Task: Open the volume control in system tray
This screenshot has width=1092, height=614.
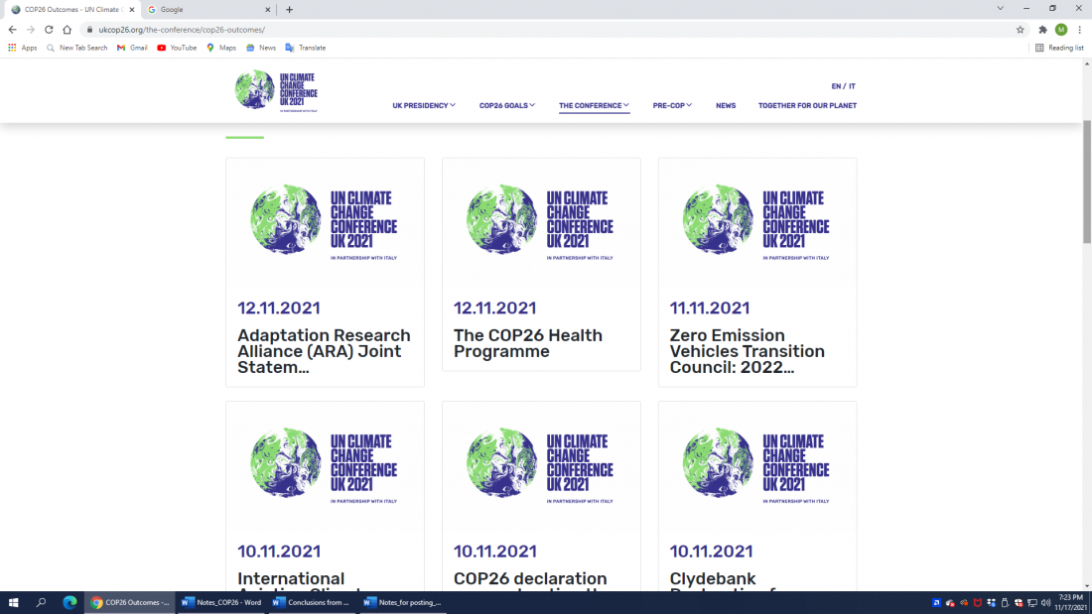Action: [x=1045, y=602]
